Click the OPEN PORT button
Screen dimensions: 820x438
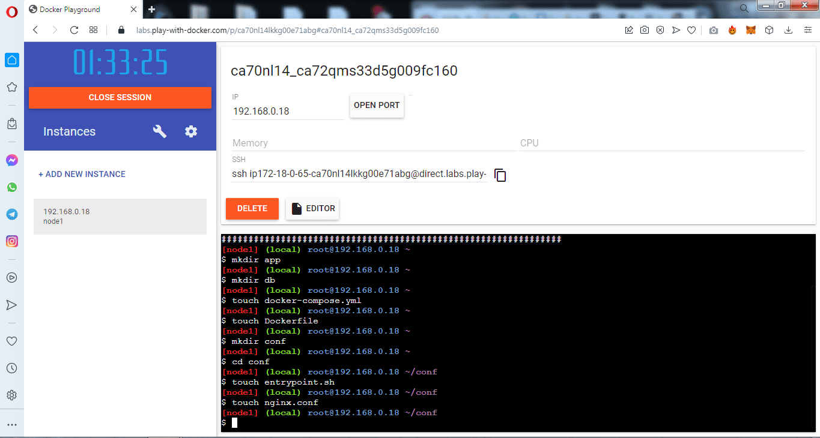click(x=377, y=105)
